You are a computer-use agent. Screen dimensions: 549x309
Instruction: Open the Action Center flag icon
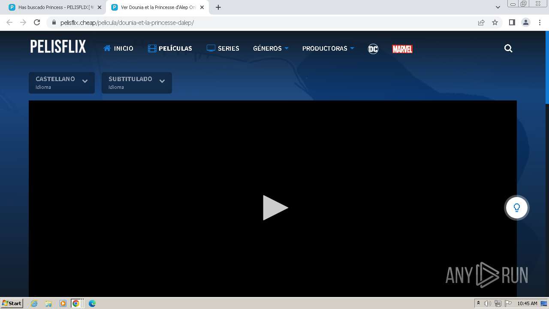click(508, 303)
